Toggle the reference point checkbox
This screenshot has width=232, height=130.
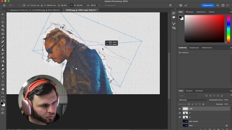(x=19, y=5)
